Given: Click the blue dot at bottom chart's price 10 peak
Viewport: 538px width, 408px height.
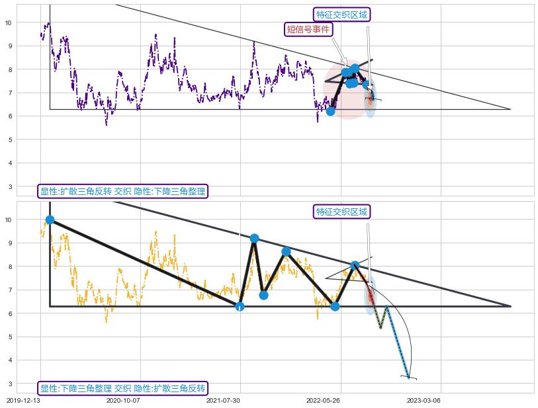Looking at the screenshot, I should [50, 220].
